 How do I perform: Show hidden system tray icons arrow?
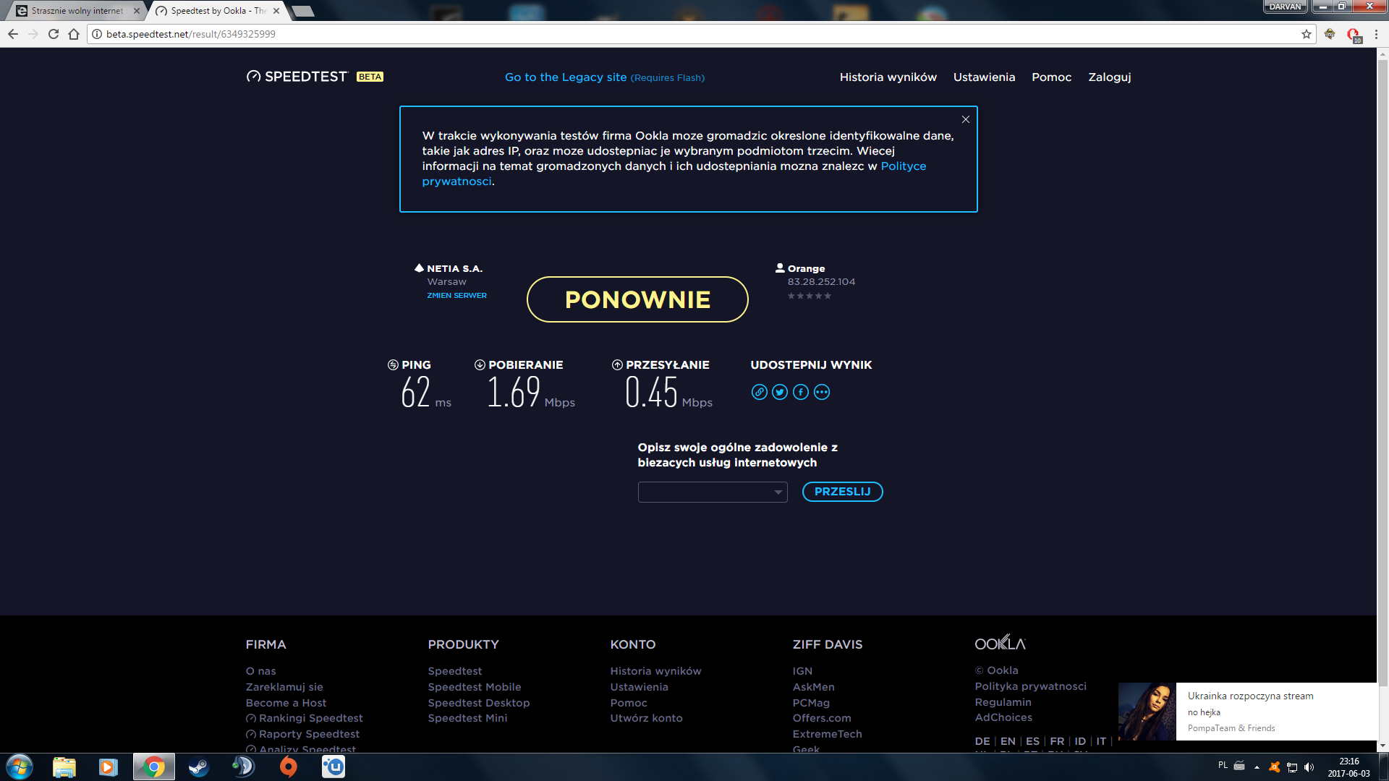[x=1257, y=767]
